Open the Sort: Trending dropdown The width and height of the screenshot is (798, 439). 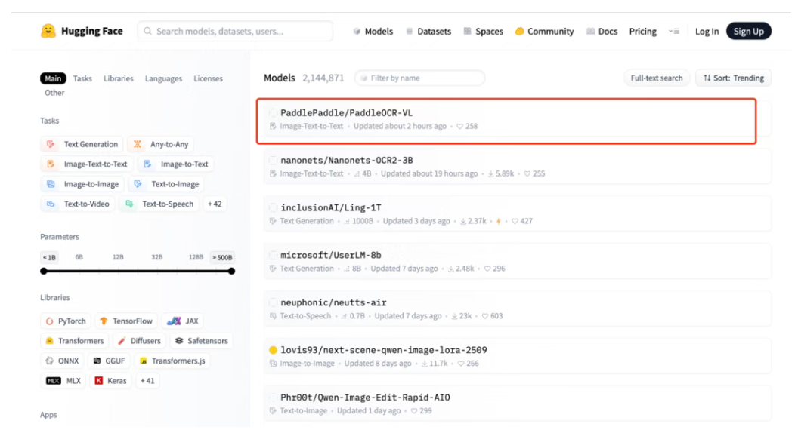(733, 78)
